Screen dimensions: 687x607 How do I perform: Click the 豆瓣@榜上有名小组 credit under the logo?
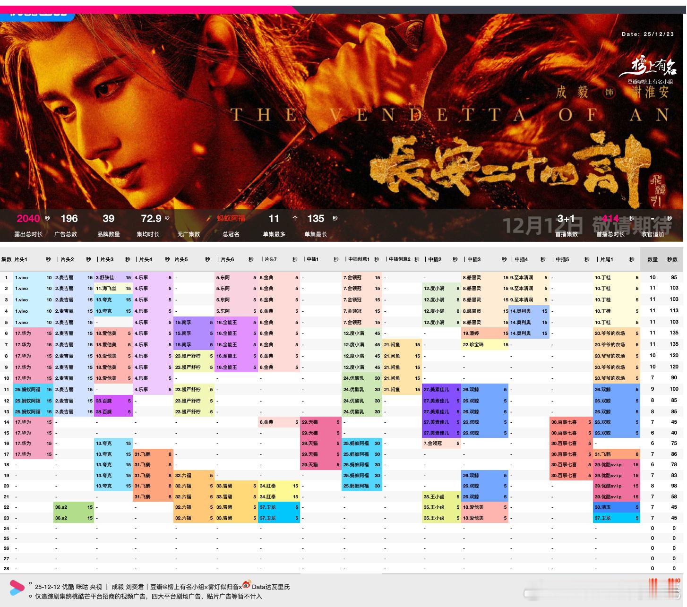(650, 82)
